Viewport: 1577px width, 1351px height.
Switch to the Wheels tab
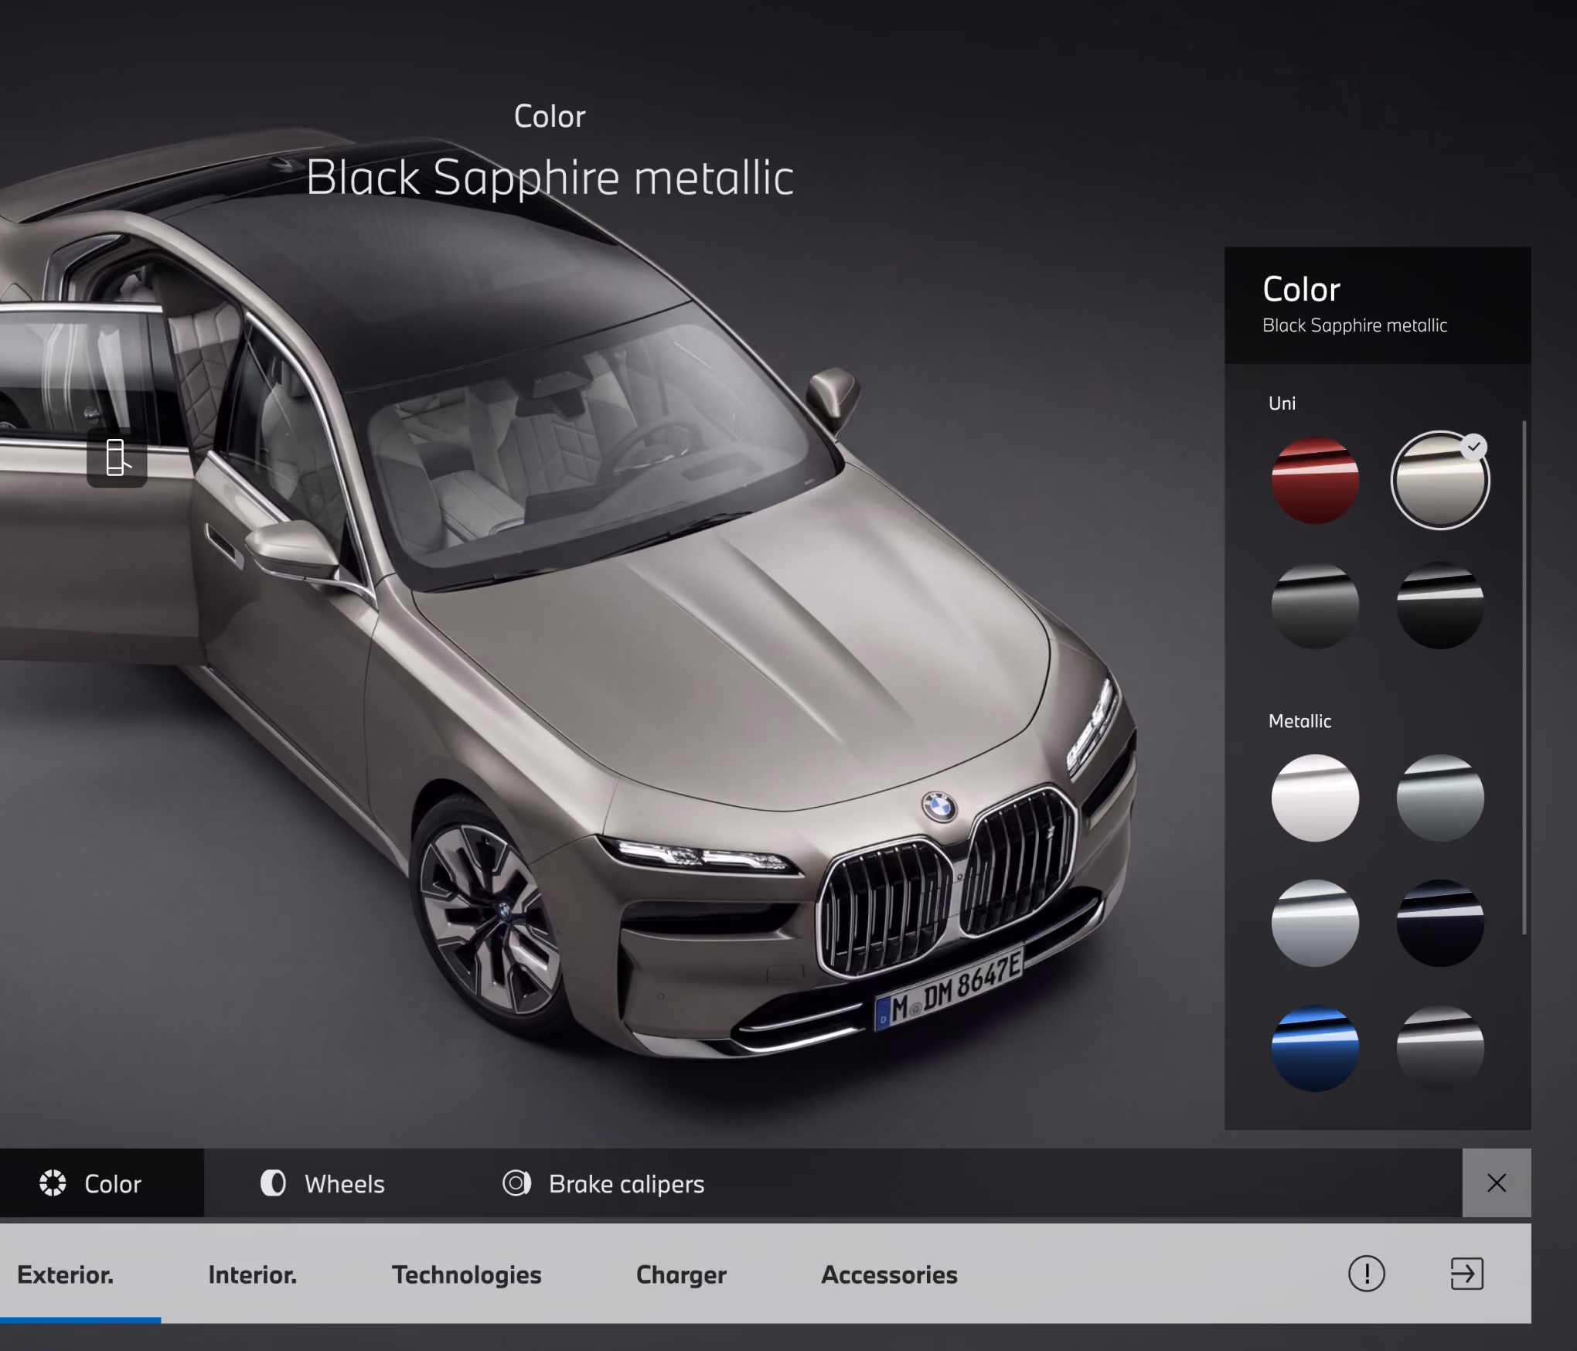pyautogui.click(x=322, y=1183)
